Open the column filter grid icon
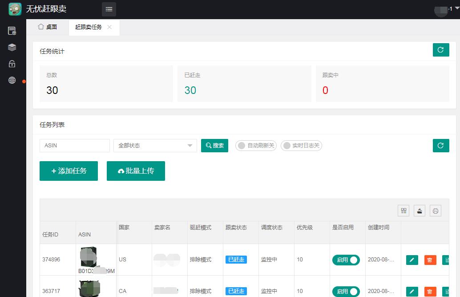Screen dimensions: 460x297 click(x=404, y=211)
